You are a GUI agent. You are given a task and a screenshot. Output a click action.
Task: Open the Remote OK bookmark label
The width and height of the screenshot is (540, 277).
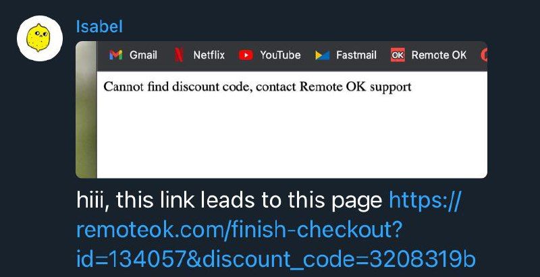click(x=439, y=55)
